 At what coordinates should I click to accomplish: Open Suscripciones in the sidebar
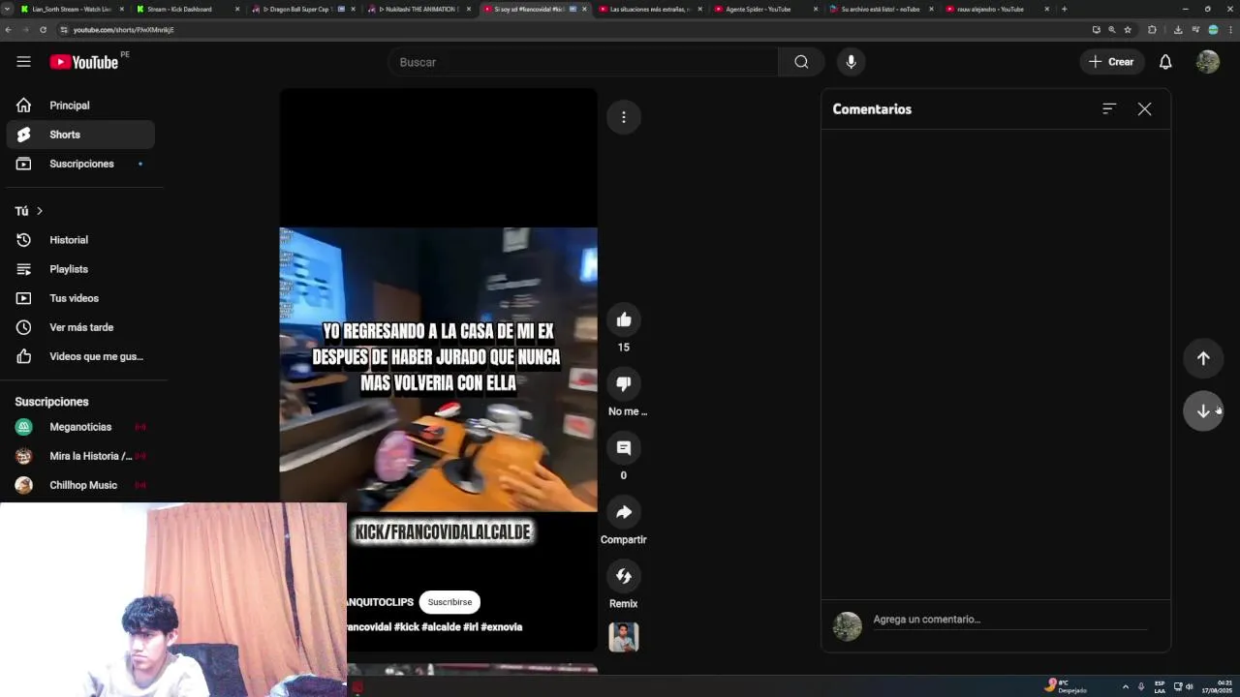pyautogui.click(x=80, y=164)
